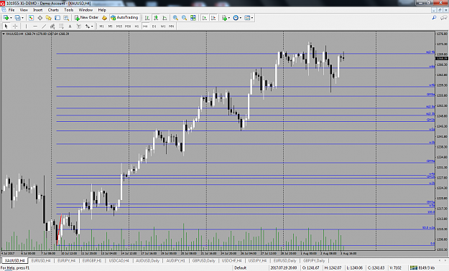Select the Equidistant Channel tool

[52, 27]
